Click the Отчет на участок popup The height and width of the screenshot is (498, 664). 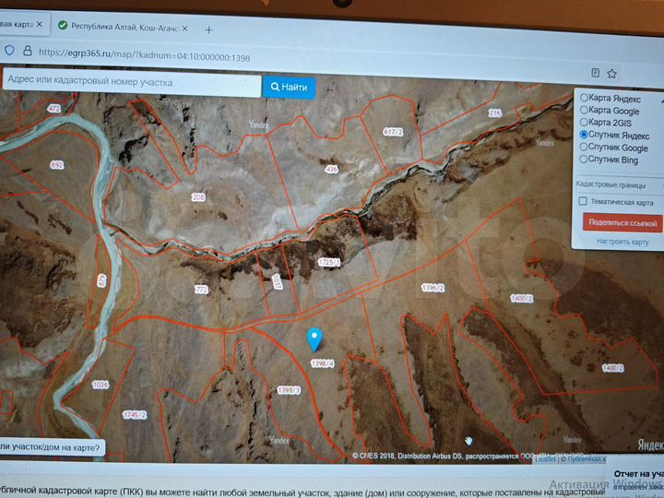635,480
